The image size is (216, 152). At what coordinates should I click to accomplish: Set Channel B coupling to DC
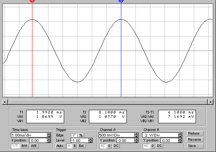[160, 146]
